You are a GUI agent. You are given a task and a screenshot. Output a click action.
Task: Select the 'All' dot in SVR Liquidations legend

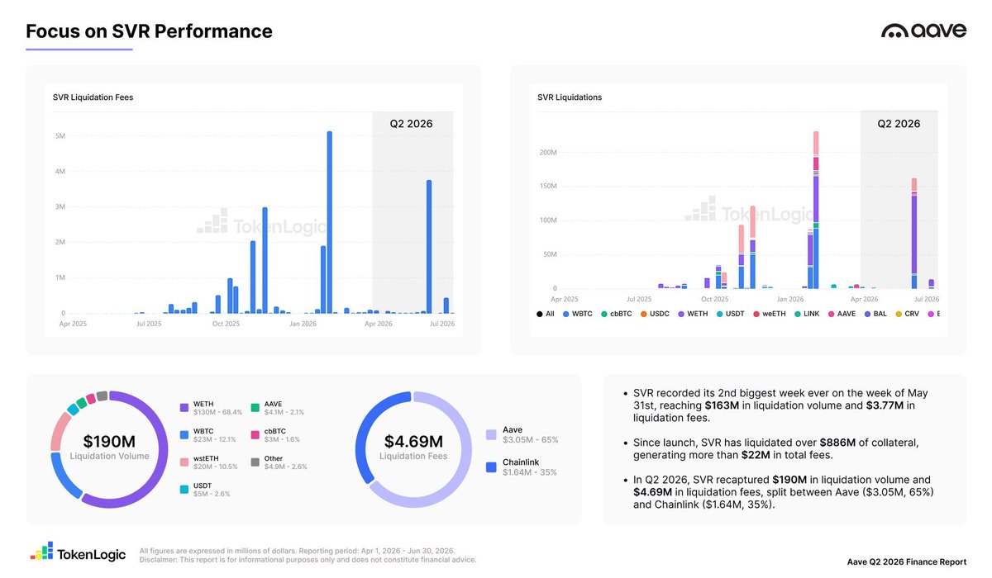(x=540, y=314)
